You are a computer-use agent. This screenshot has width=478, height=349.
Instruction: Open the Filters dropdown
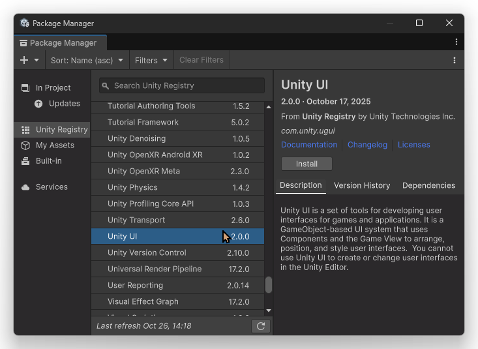[x=151, y=60]
